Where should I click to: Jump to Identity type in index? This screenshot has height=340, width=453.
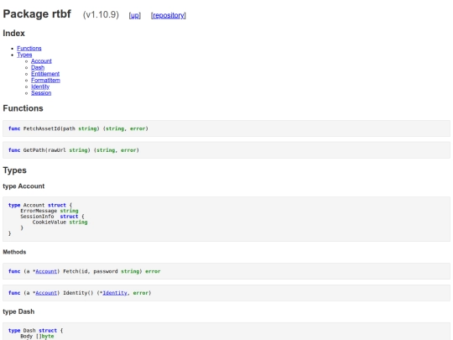click(x=40, y=86)
